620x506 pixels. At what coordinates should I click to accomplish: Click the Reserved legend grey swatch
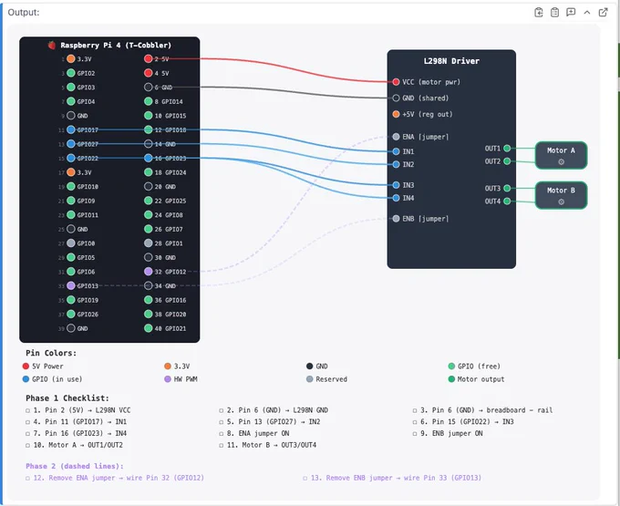point(310,379)
